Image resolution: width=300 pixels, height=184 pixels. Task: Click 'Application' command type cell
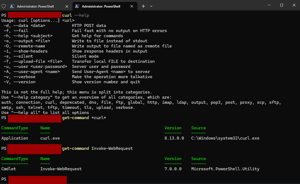coord(15,138)
